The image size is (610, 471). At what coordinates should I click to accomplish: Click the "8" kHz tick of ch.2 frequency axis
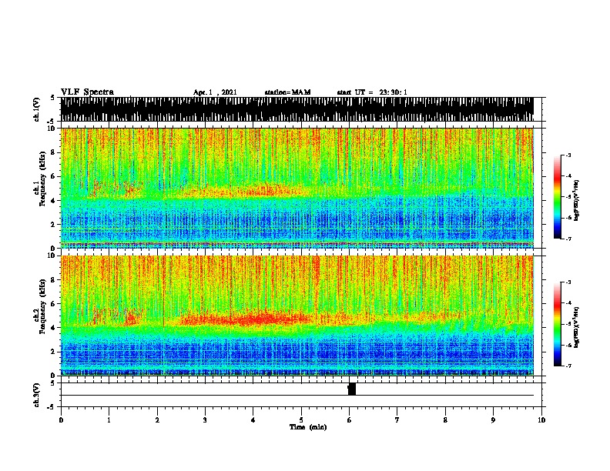(54, 280)
